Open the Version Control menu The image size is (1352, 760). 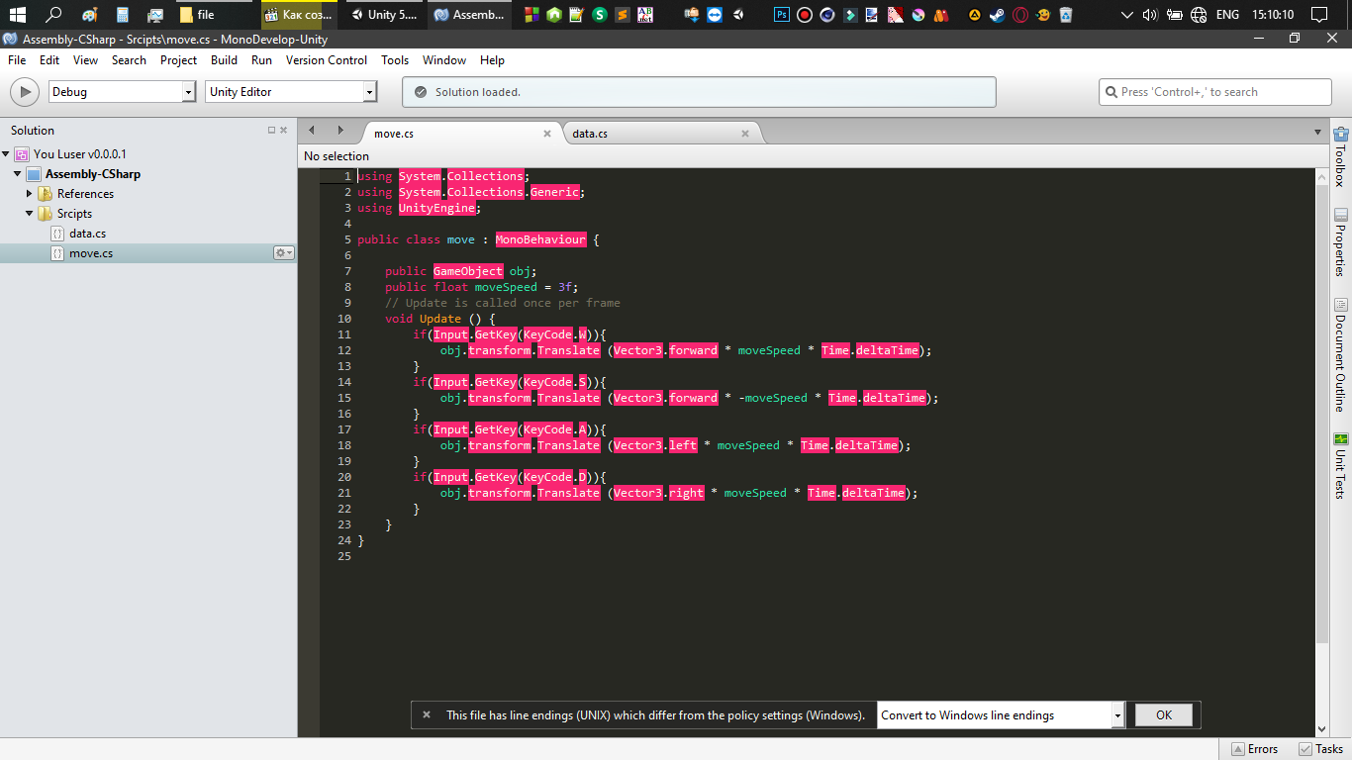click(327, 60)
